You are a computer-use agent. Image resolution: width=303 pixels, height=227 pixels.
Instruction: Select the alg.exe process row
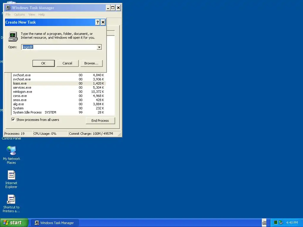(59, 104)
